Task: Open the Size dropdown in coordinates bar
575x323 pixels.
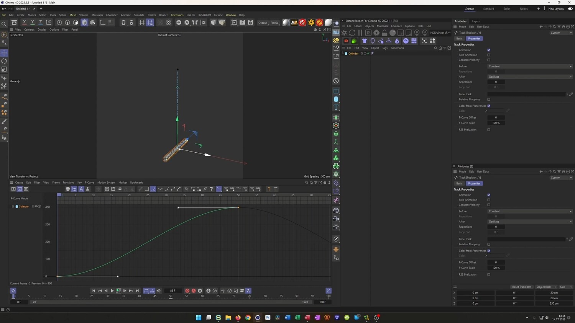Action: click(565, 287)
